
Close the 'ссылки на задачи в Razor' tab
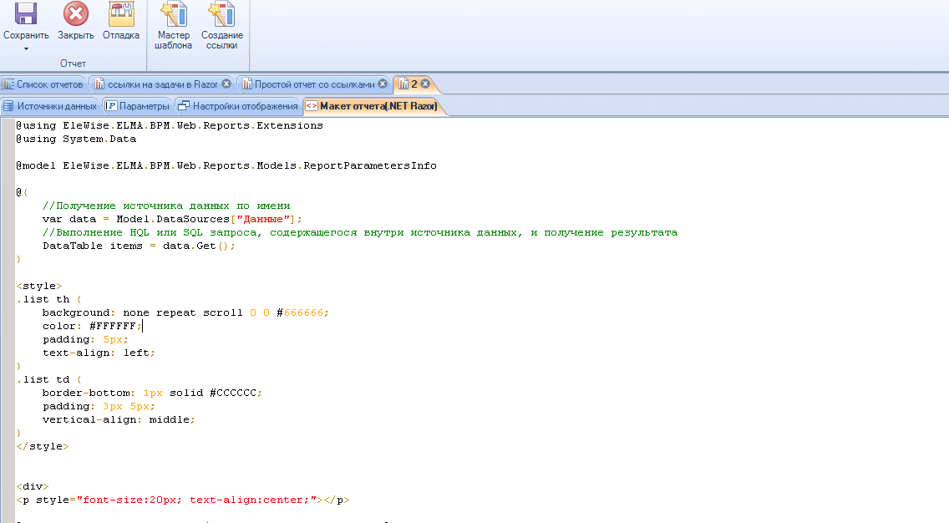[x=226, y=84]
